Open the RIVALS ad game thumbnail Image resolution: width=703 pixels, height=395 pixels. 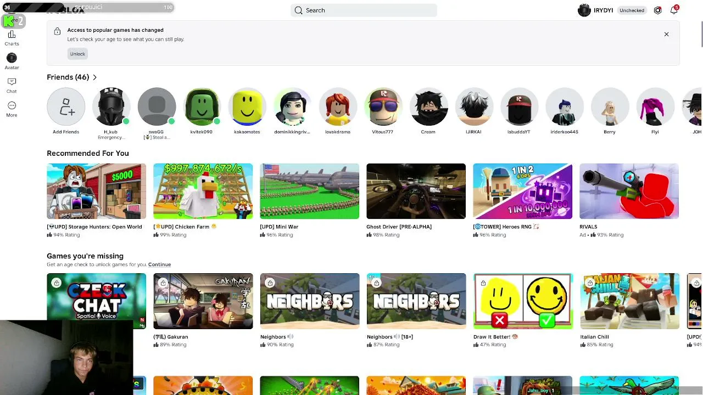(x=629, y=191)
